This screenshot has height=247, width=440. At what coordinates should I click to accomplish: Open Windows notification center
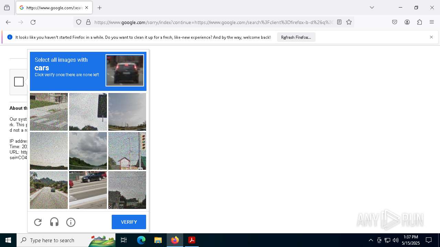429,240
